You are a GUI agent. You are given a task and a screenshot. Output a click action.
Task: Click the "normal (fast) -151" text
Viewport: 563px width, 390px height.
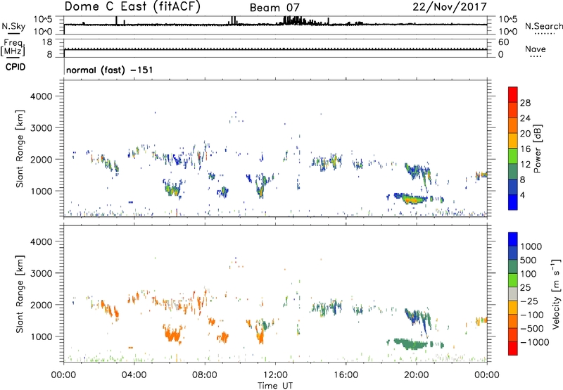[110, 70]
